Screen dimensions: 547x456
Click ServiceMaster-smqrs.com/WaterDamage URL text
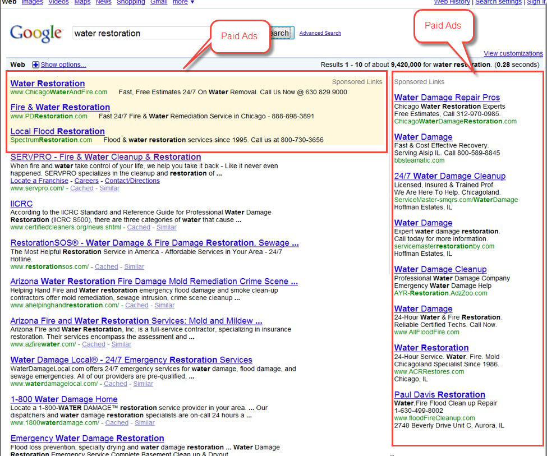[456, 200]
